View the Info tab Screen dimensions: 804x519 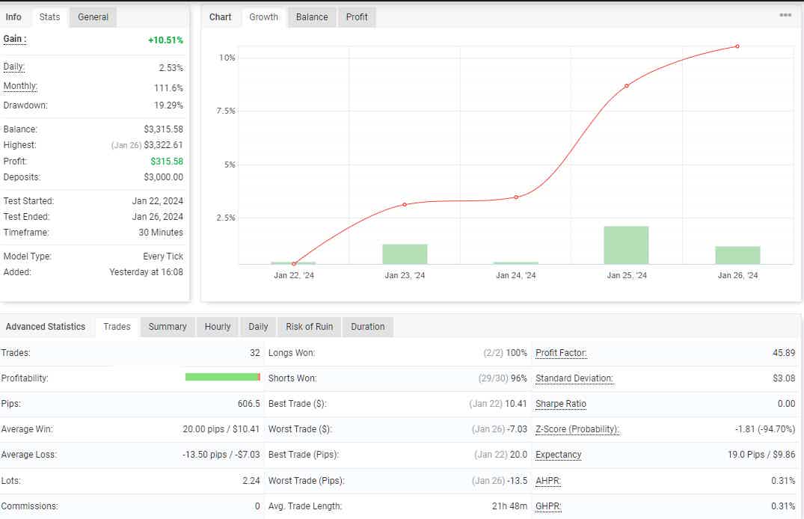pyautogui.click(x=13, y=16)
